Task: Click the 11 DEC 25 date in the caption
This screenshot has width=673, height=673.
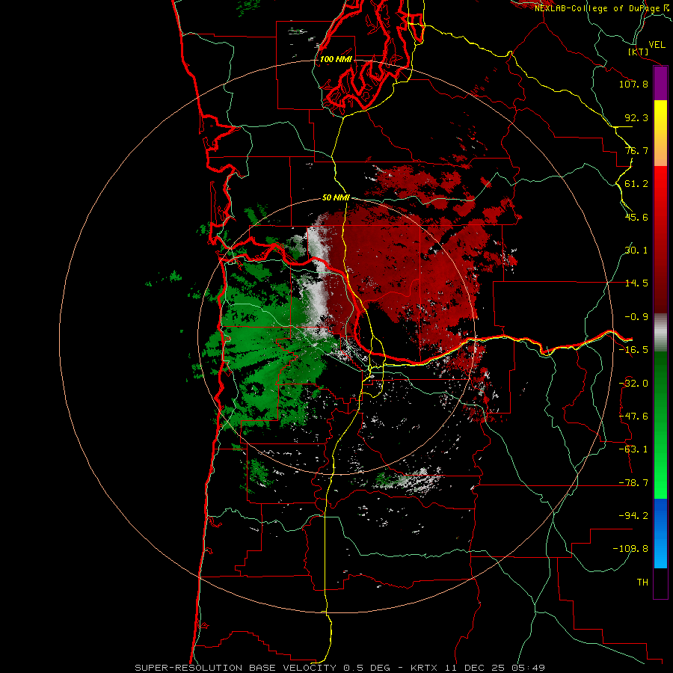Action: point(474,668)
